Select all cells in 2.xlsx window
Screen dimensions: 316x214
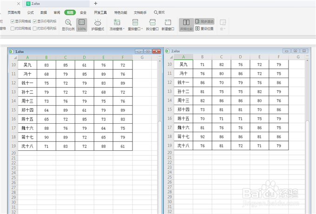(x=170, y=57)
